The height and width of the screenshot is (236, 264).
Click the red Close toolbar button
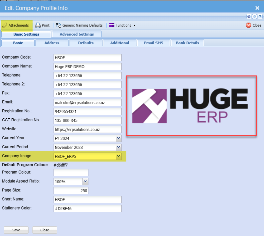click(x=254, y=25)
